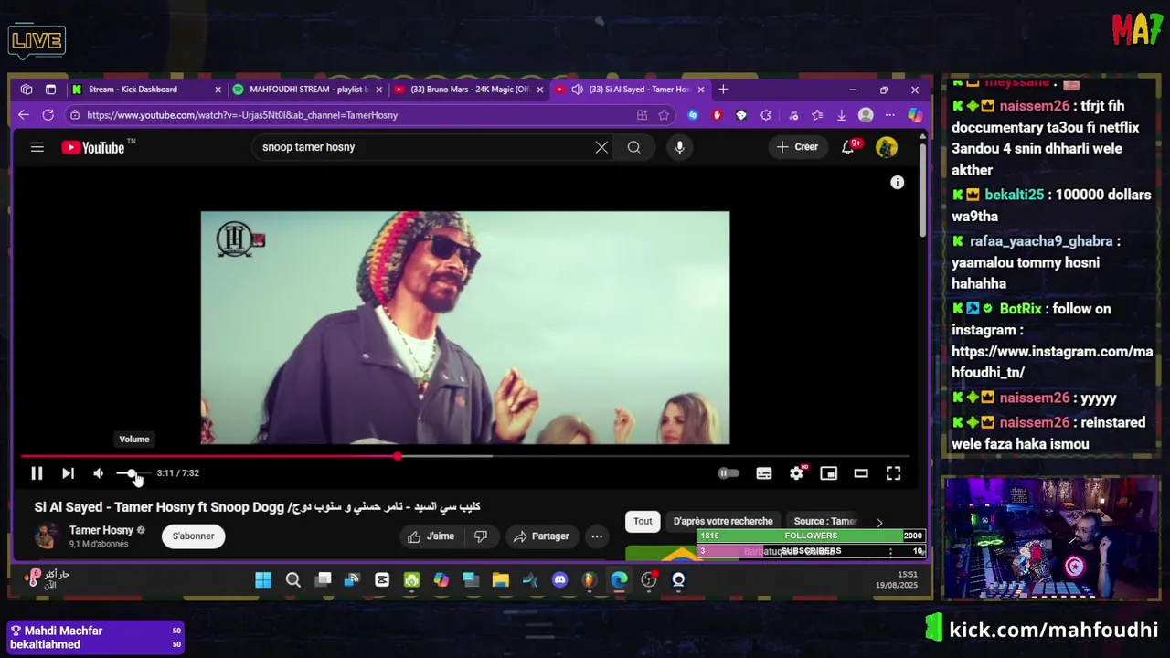1170x658 pixels.
Task: Add this page to favorites with star
Action: pos(664,115)
